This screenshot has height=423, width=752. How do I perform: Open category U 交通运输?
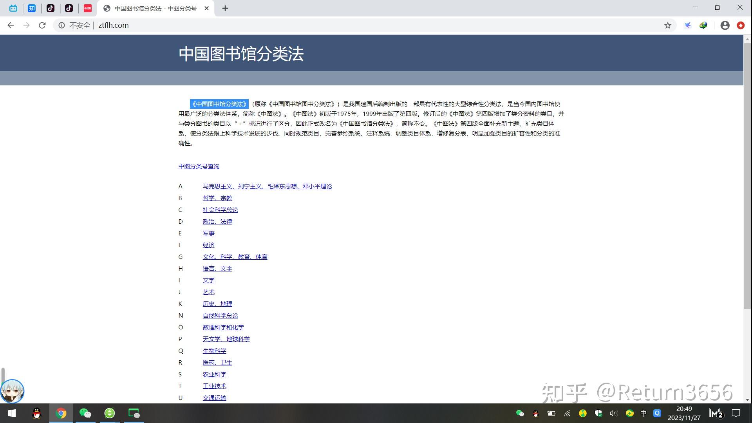(x=214, y=398)
